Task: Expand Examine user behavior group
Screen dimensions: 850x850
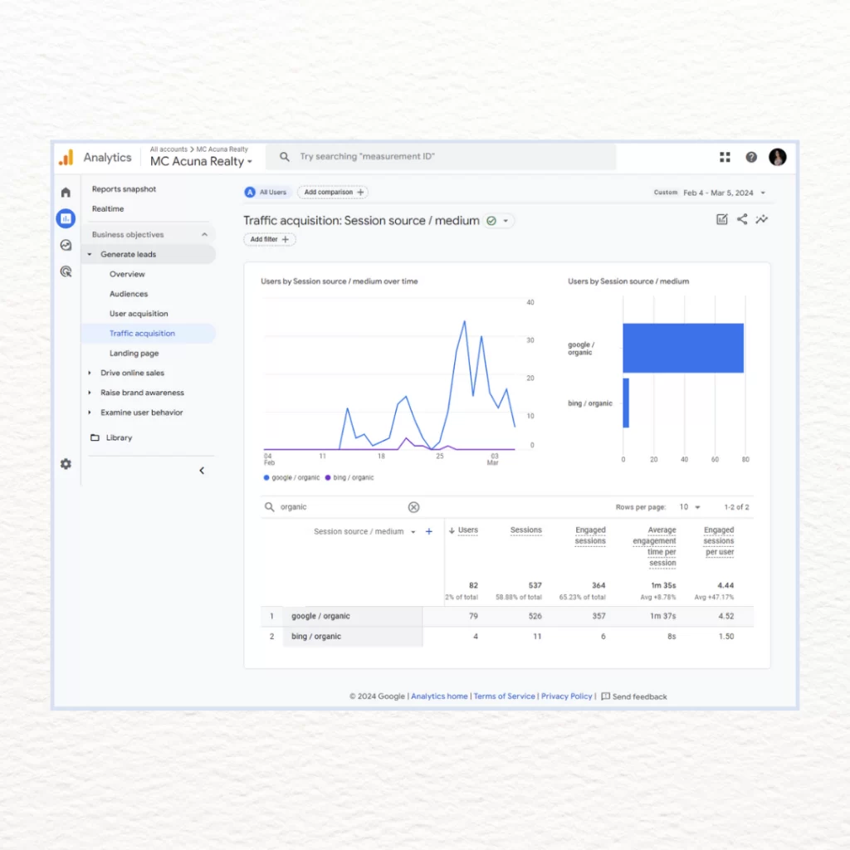Action: [90, 413]
